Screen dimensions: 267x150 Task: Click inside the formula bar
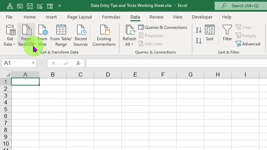(x=176, y=63)
